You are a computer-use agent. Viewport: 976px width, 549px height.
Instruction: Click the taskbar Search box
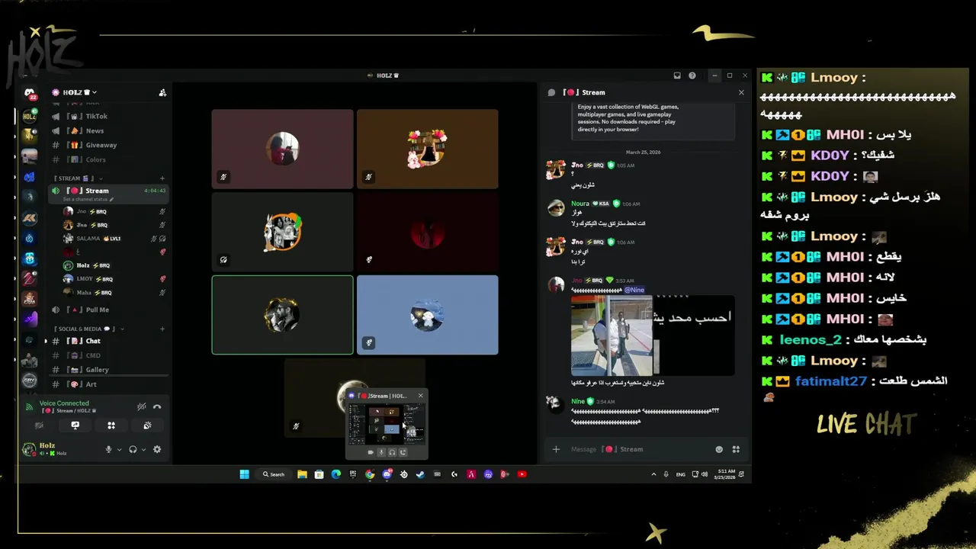[274, 474]
